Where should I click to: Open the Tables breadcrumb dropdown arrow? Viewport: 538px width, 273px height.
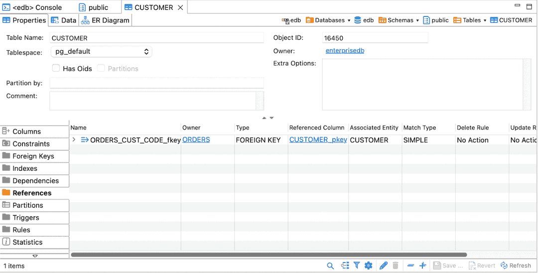pyautogui.click(x=485, y=20)
